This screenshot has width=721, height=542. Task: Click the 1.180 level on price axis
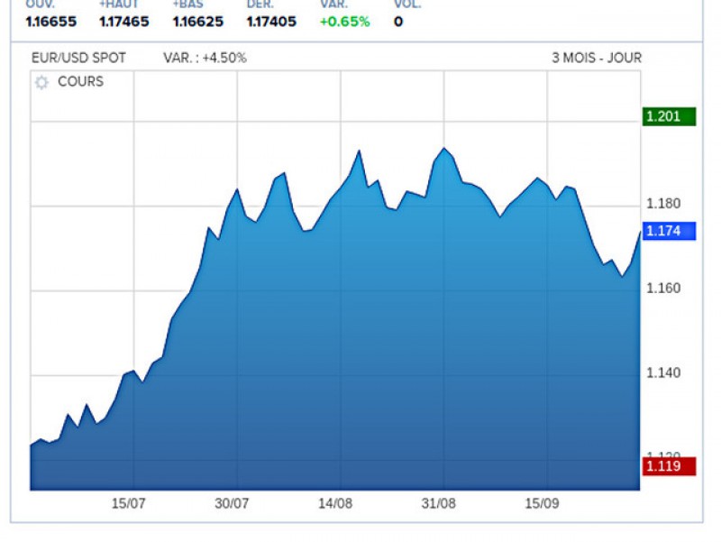pos(662,204)
